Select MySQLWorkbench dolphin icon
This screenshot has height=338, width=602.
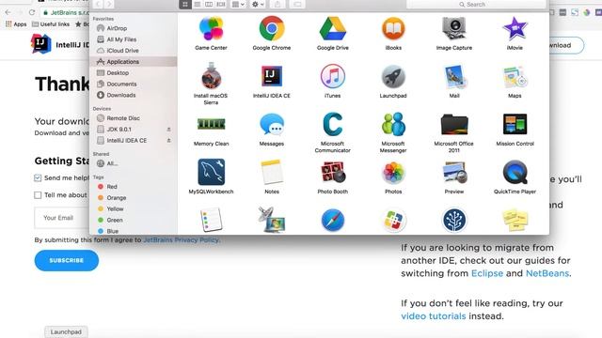[x=211, y=172]
